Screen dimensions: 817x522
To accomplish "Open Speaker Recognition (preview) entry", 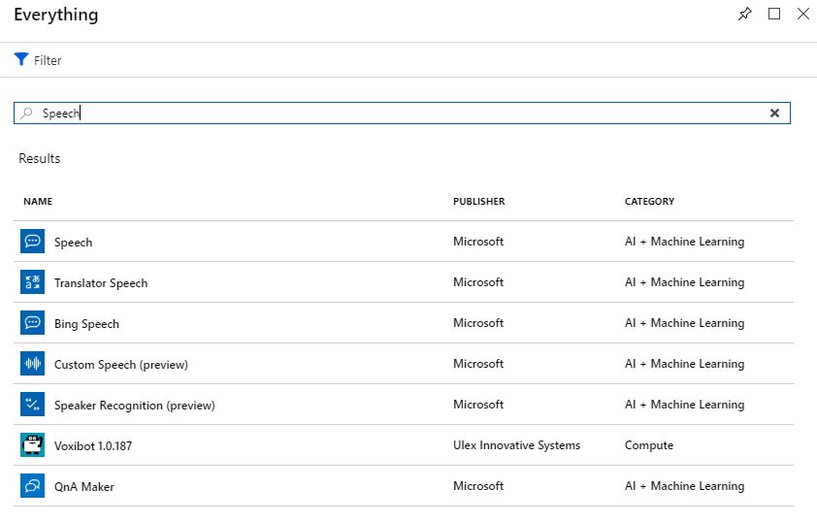I will 134,406.
